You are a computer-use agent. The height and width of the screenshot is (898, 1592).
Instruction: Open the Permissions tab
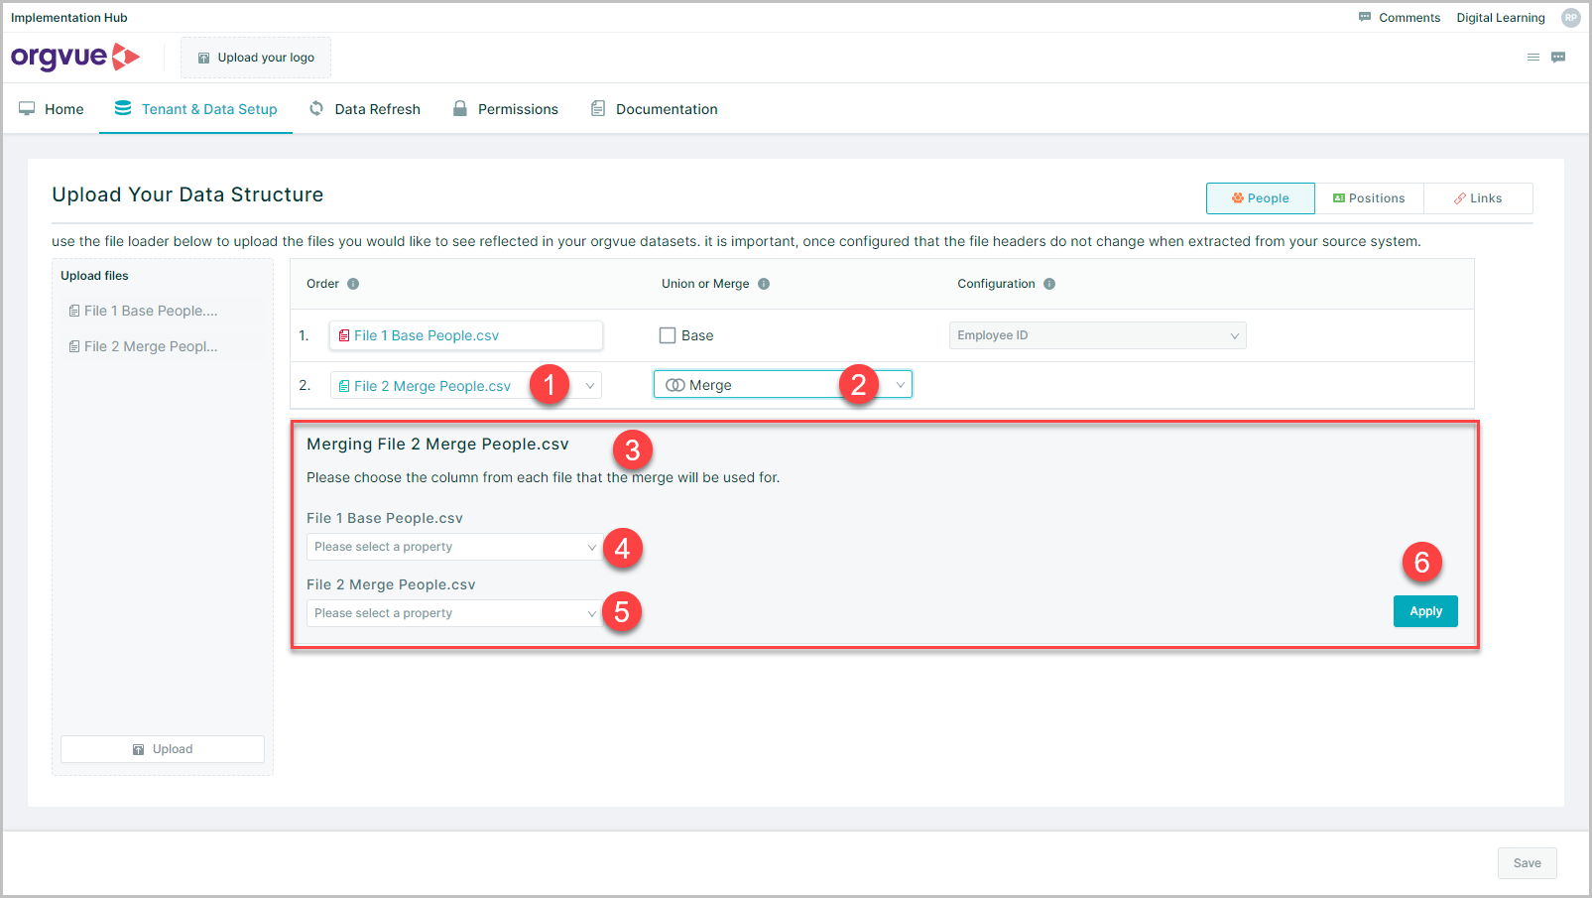pos(506,109)
